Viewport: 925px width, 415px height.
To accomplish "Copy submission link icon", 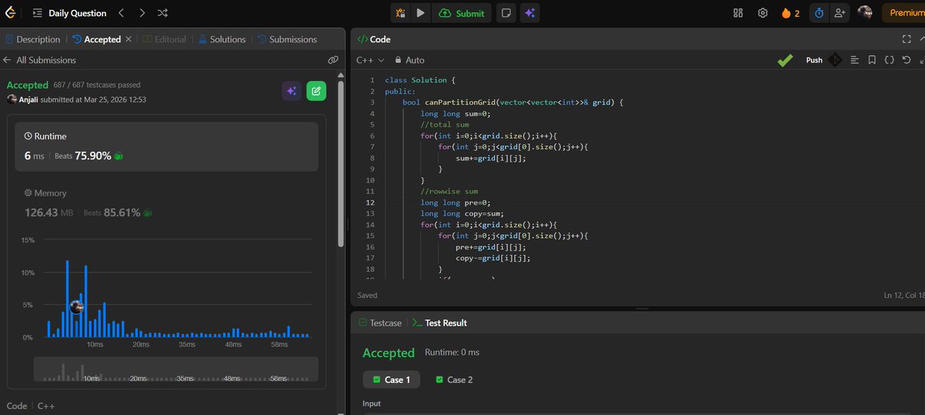I will 333,60.
